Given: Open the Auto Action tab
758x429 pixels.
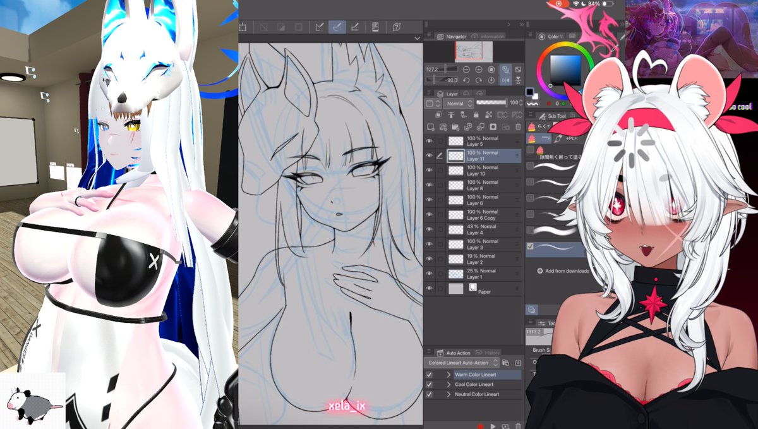Looking at the screenshot, I should [x=454, y=353].
